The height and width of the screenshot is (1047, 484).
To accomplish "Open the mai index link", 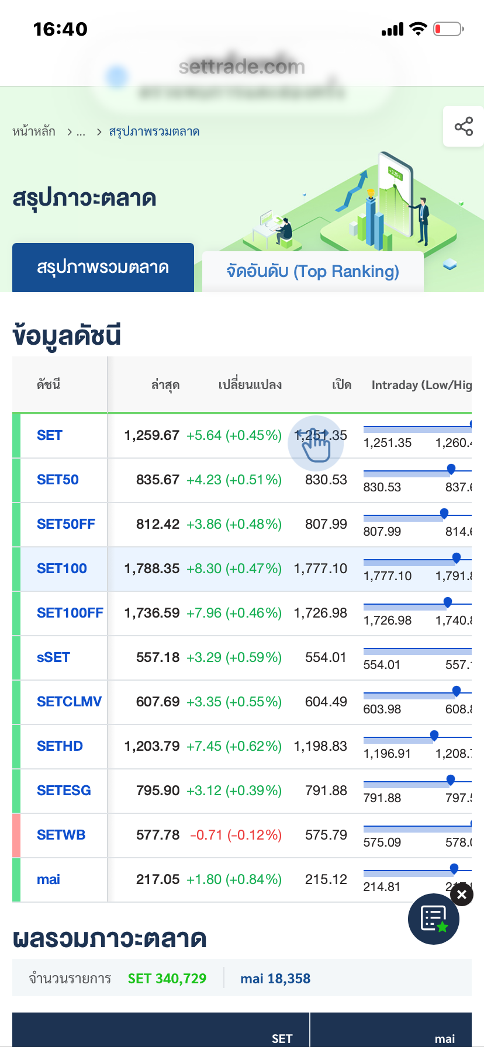I will [49, 879].
